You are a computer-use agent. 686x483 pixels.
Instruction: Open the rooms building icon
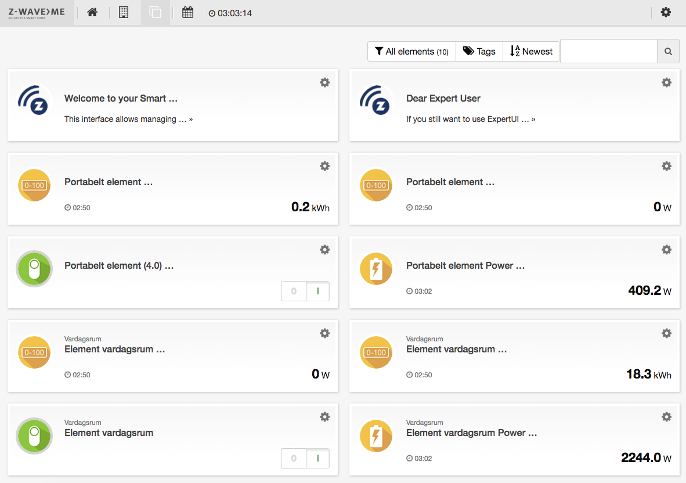(124, 12)
